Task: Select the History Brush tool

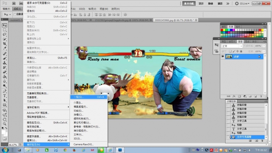Action: tap(5, 67)
